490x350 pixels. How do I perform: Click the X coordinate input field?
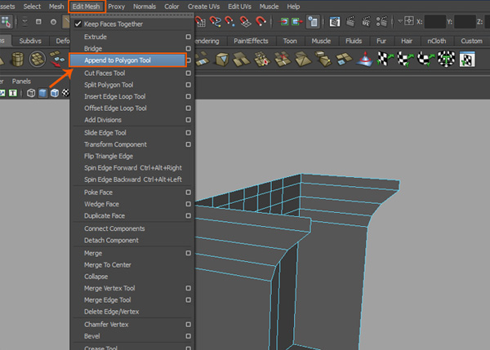[x=434, y=21]
